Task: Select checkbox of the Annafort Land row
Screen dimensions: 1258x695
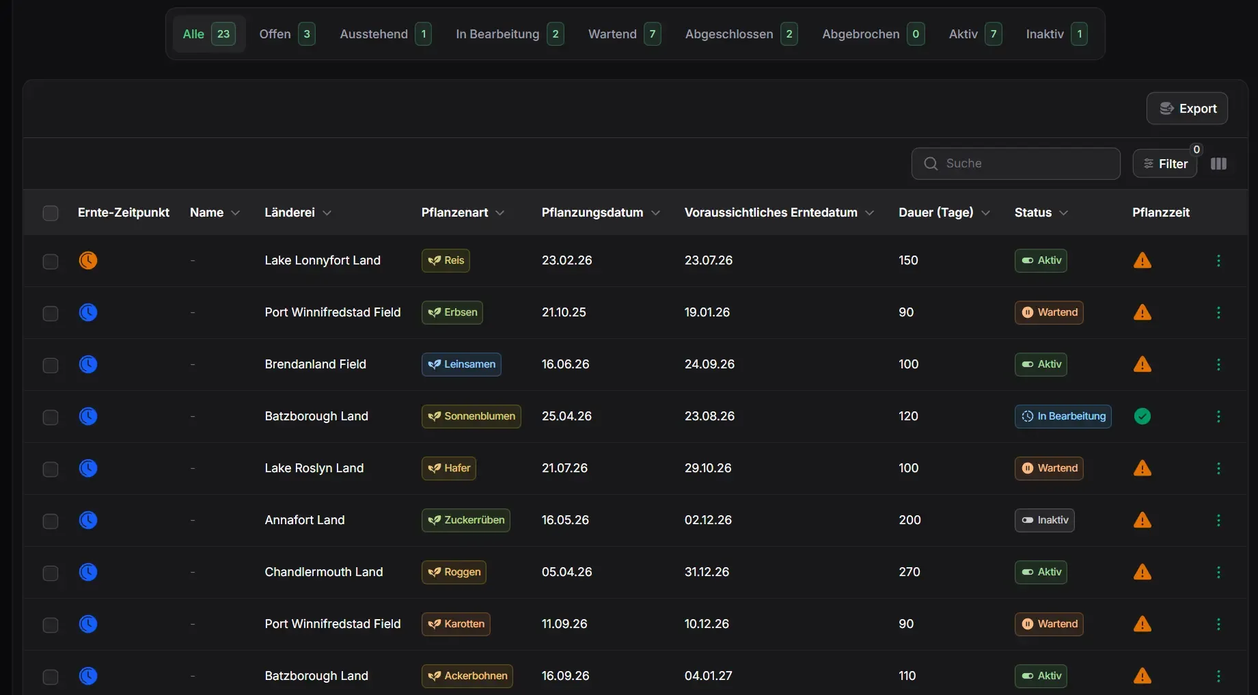Action: click(x=51, y=521)
